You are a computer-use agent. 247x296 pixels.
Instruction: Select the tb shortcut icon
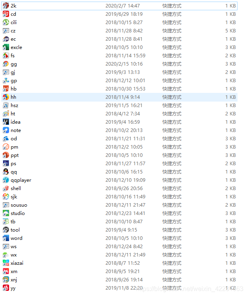coord(6,222)
